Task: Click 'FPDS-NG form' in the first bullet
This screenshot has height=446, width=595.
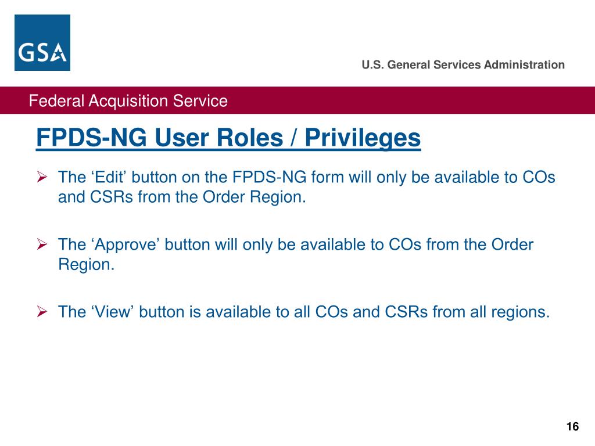Action: [288, 177]
